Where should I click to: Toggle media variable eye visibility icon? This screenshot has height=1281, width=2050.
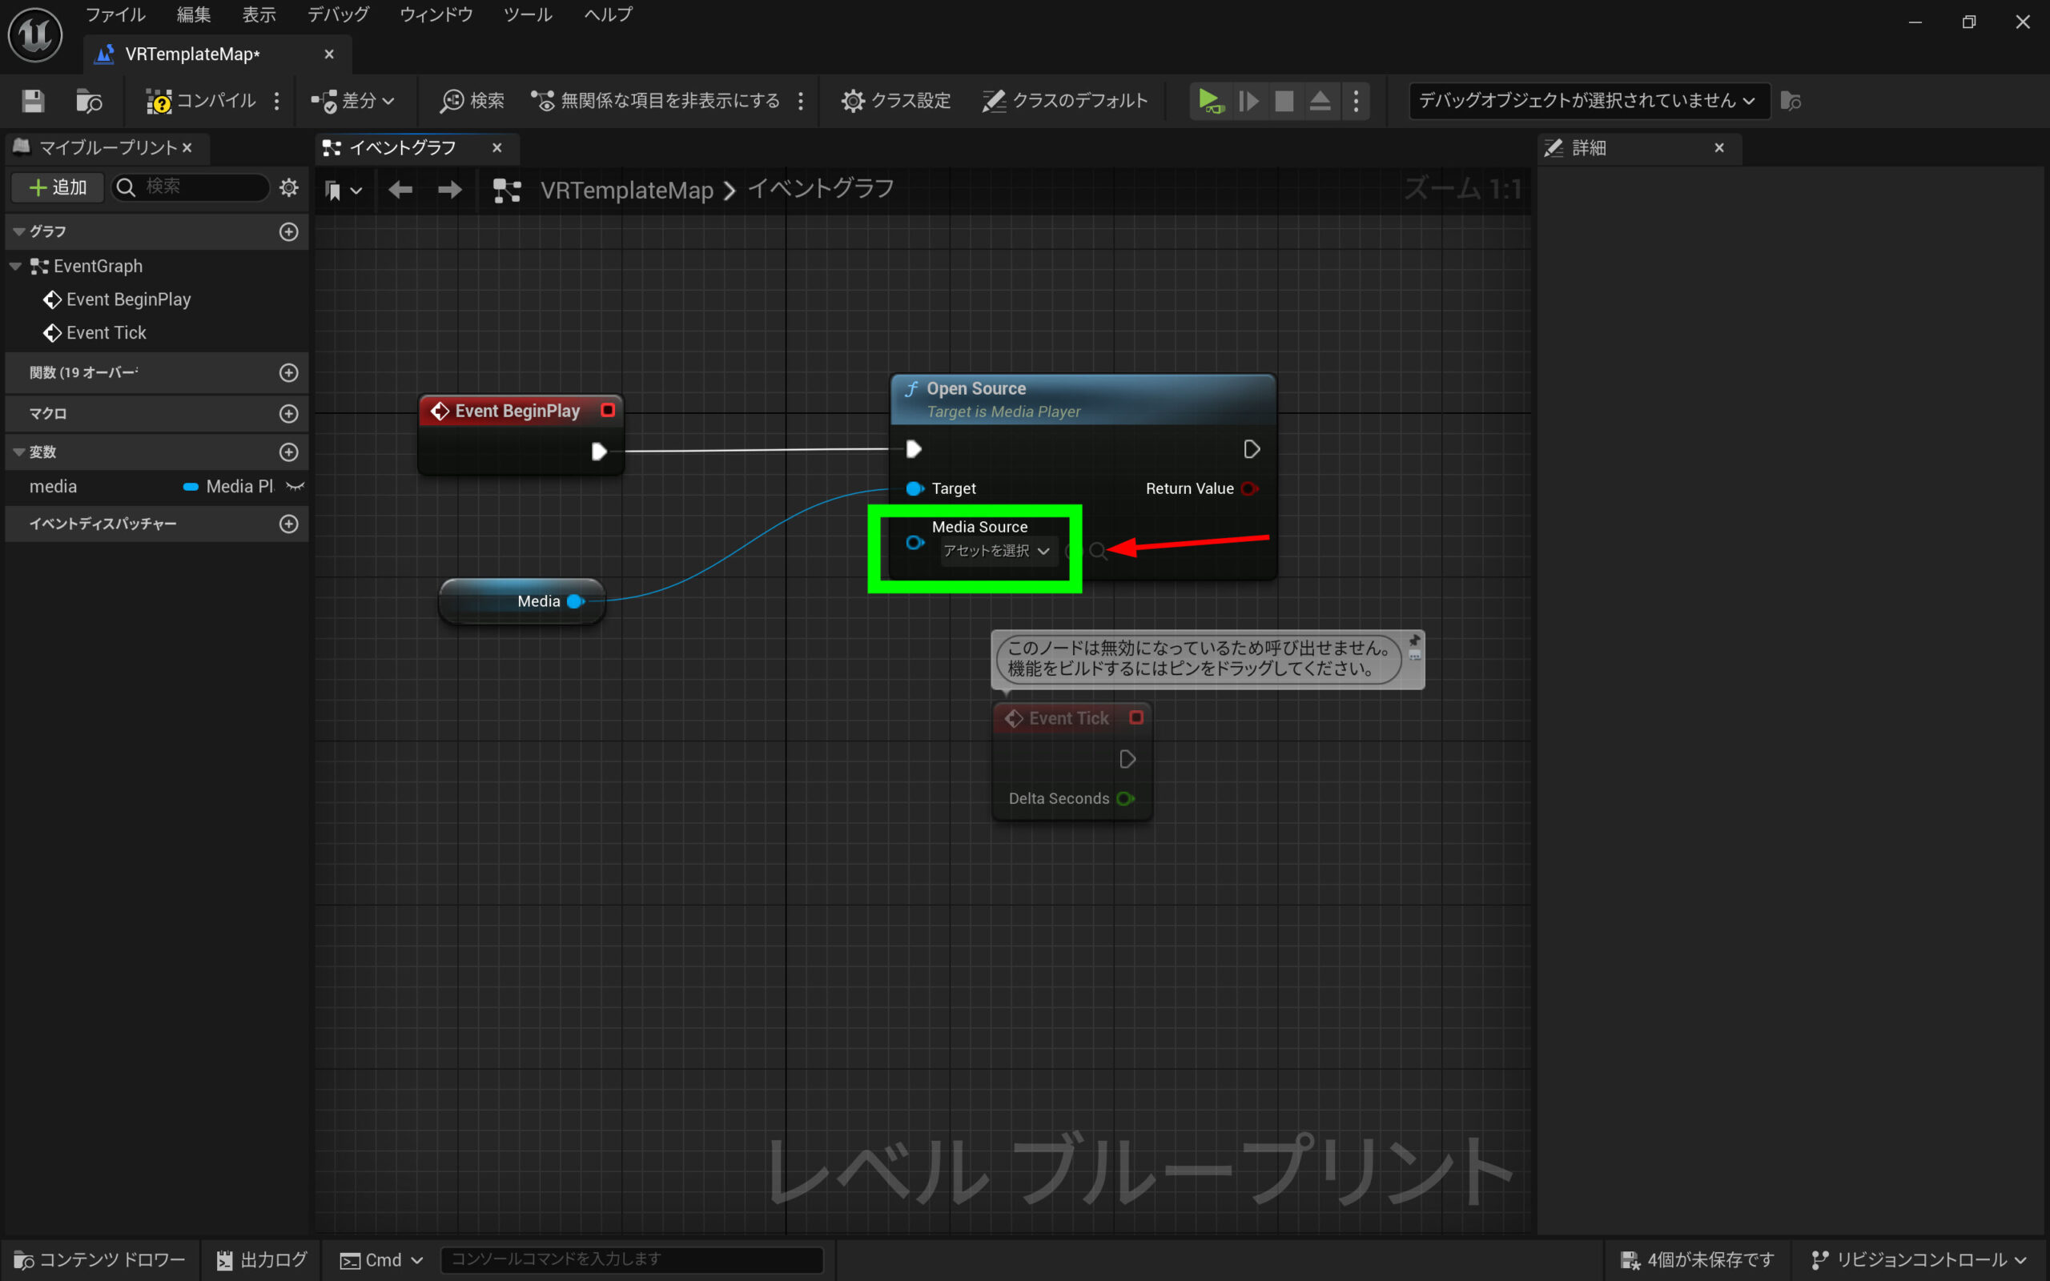click(295, 486)
